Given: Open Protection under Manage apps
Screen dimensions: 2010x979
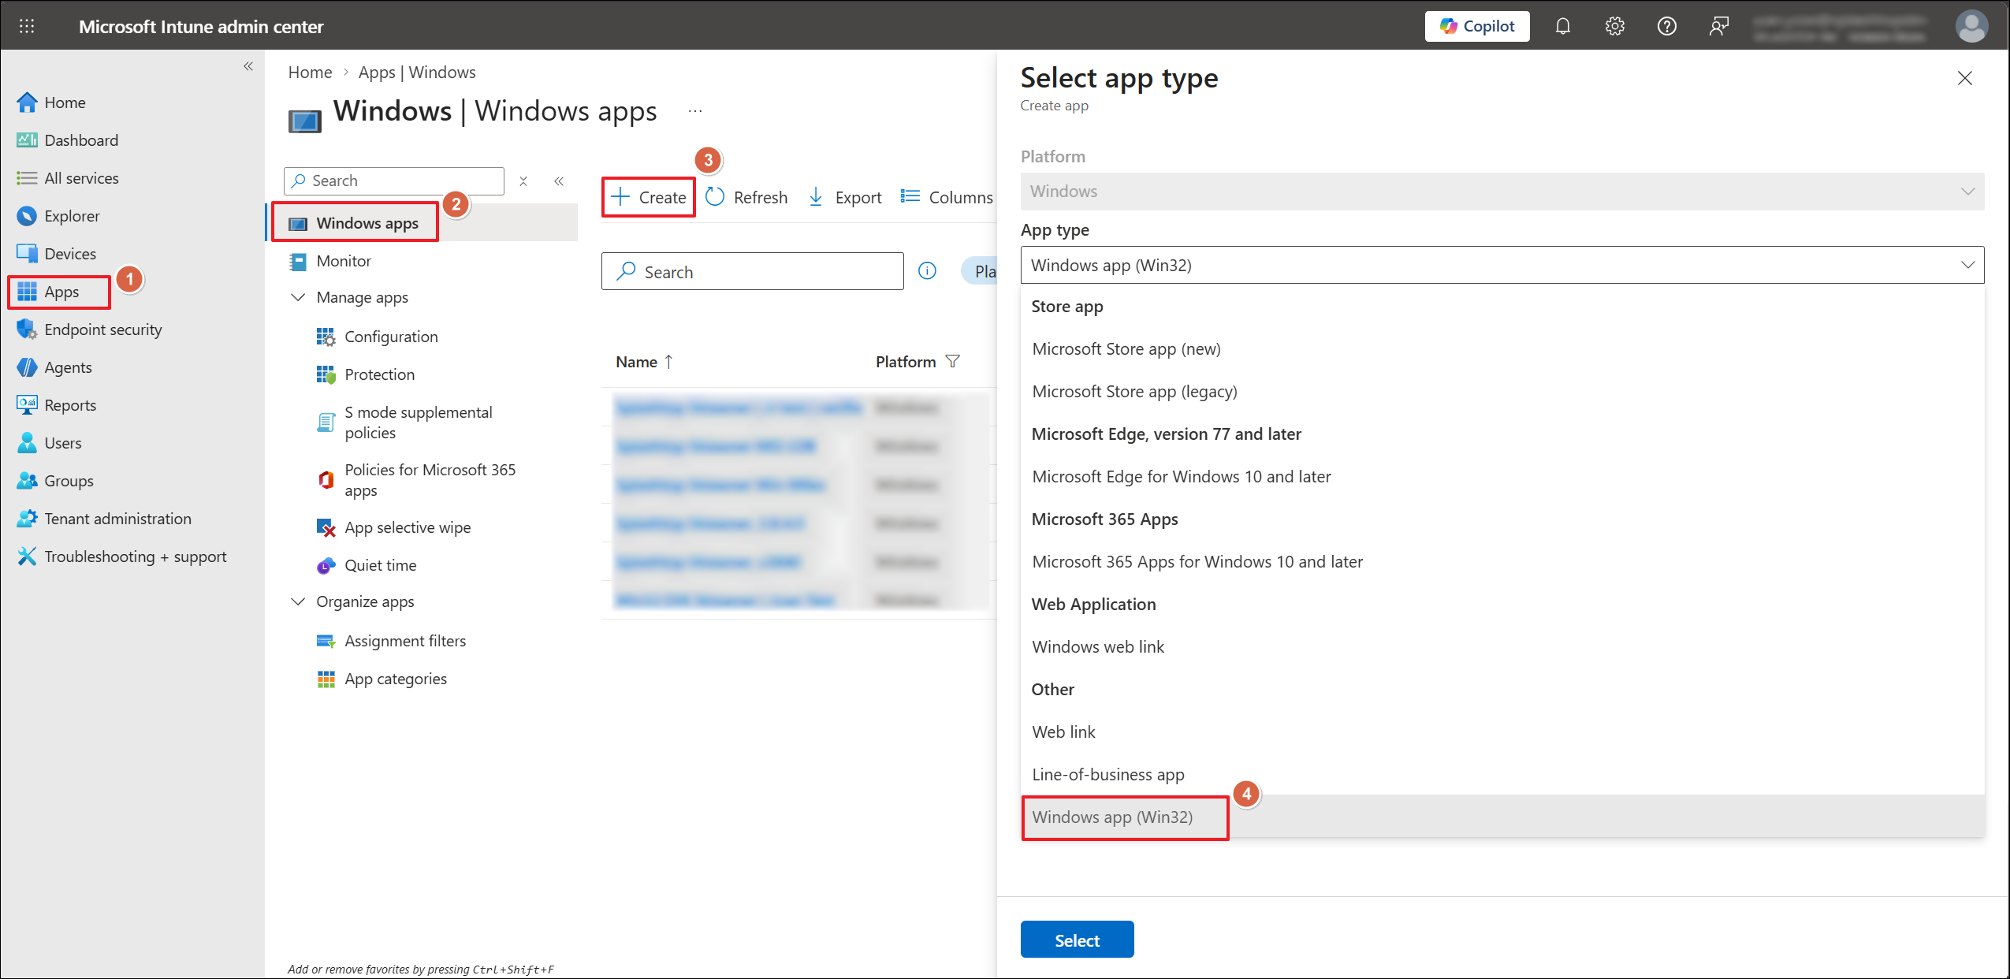Looking at the screenshot, I should [x=365, y=374].
